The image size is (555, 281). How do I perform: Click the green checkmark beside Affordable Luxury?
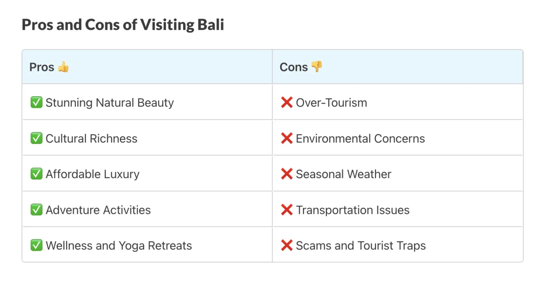coord(37,174)
